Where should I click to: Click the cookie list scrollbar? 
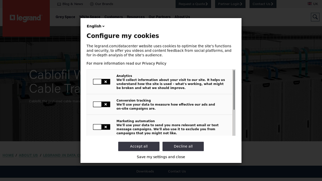[x=234, y=90]
